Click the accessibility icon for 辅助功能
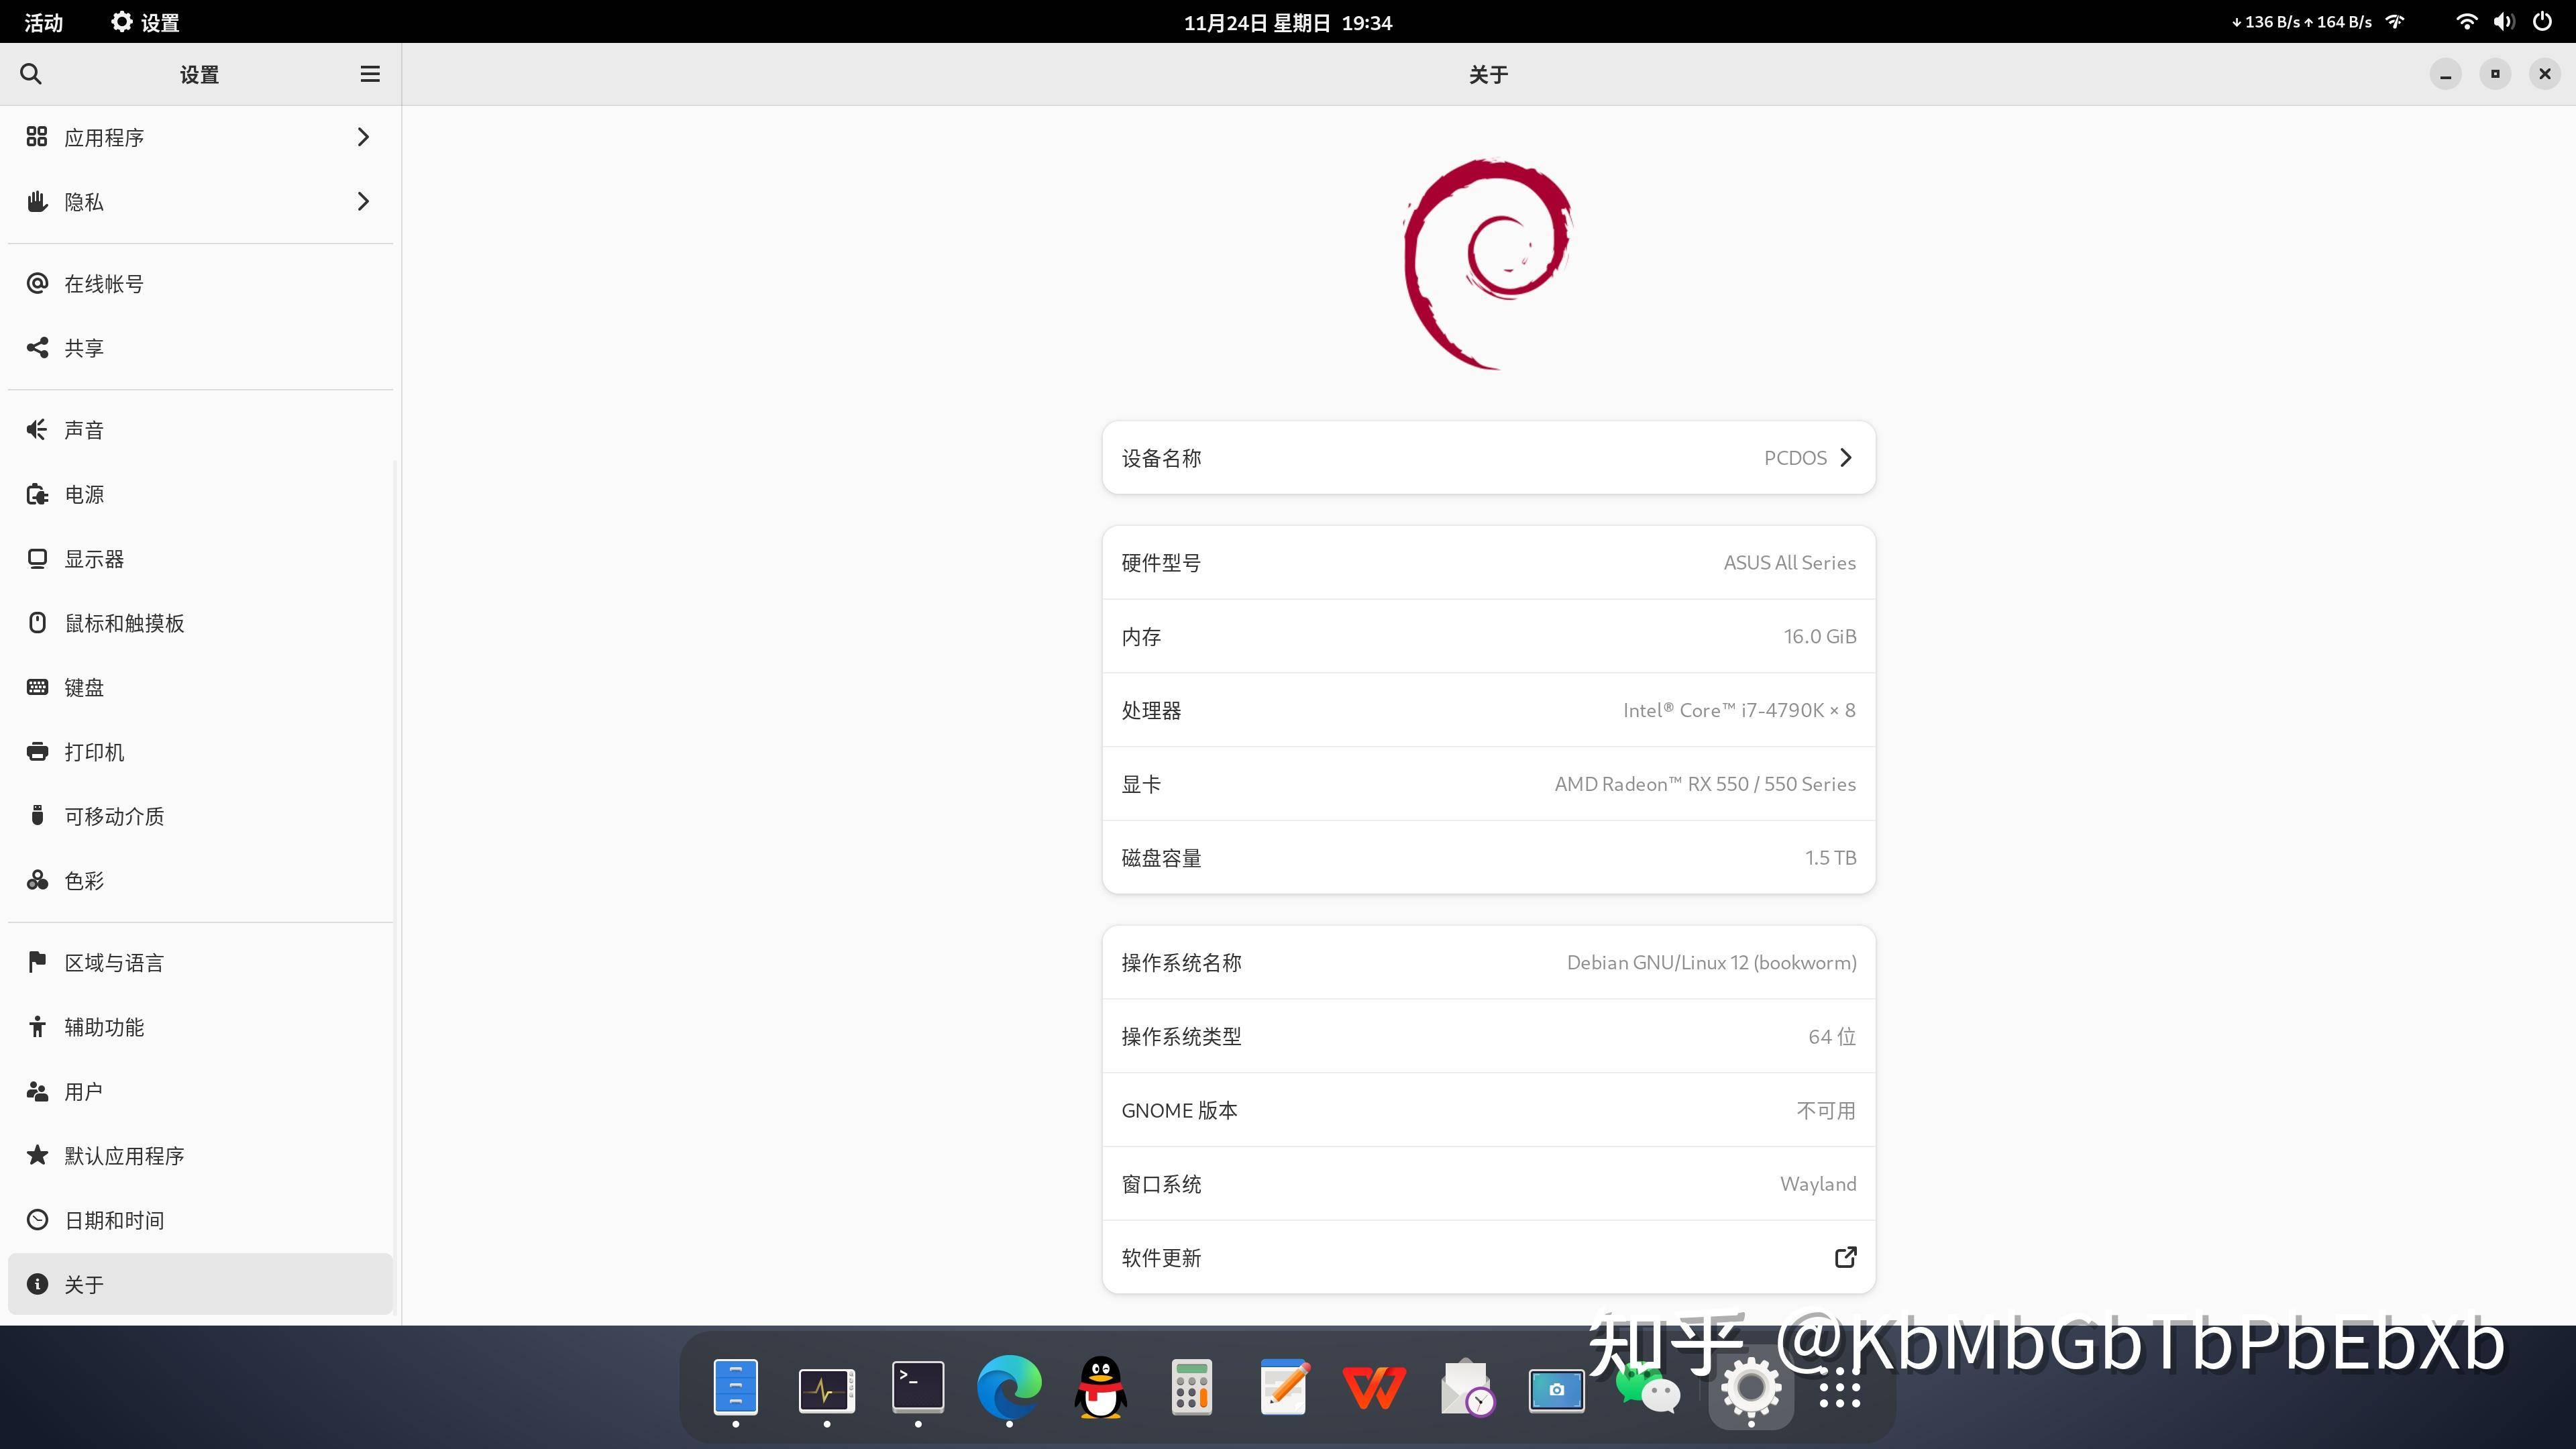 click(37, 1027)
